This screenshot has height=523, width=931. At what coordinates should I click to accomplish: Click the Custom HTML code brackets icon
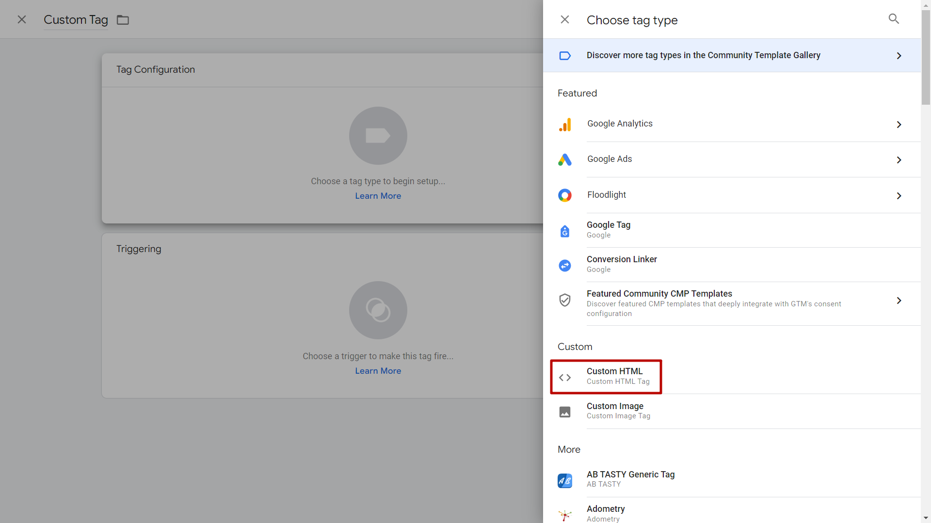click(x=565, y=377)
